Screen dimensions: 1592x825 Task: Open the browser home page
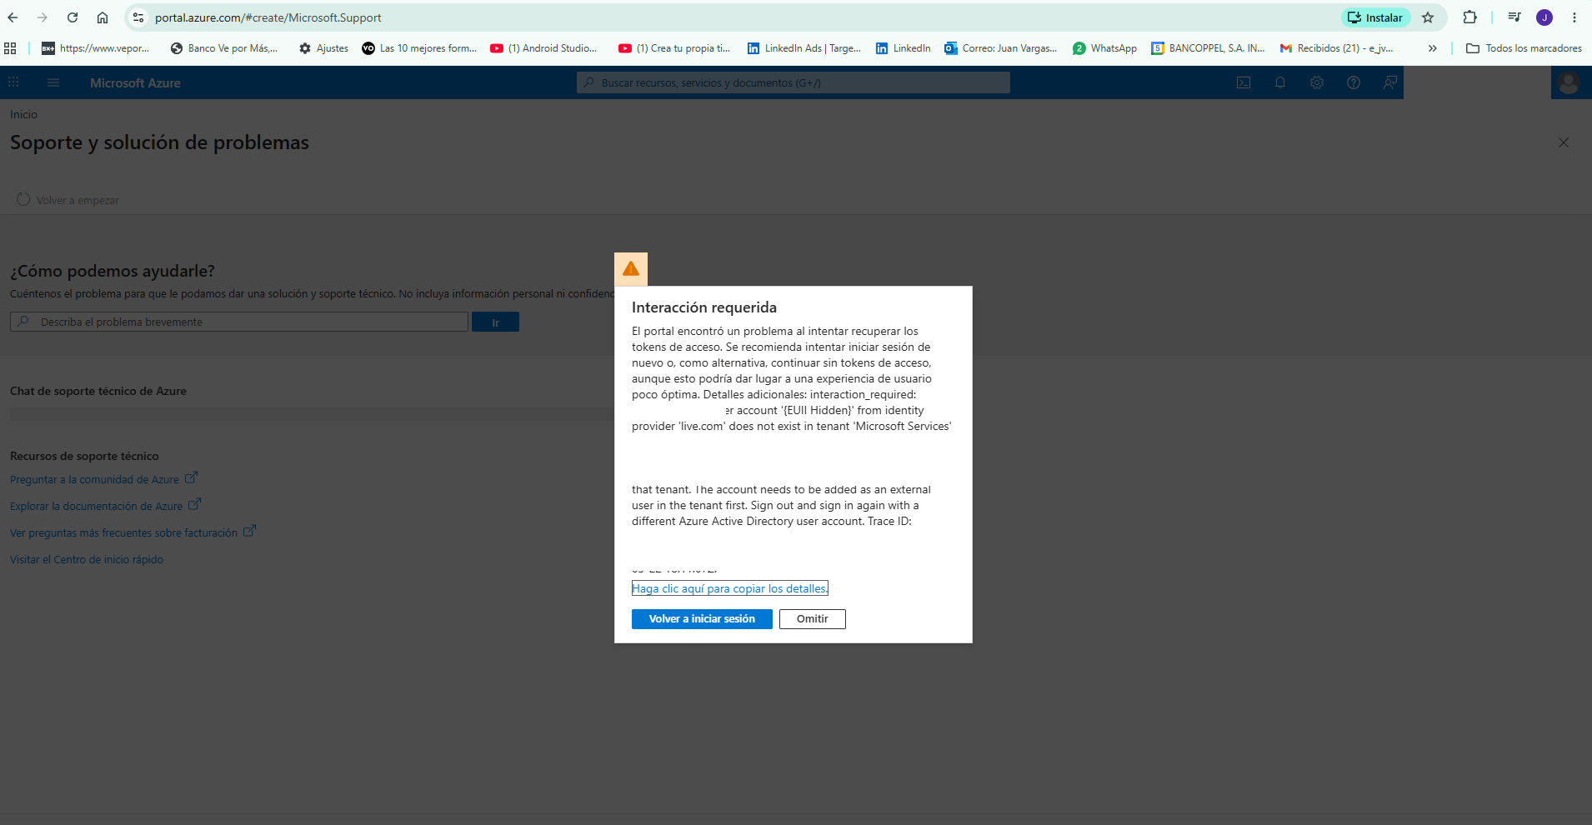point(103,17)
